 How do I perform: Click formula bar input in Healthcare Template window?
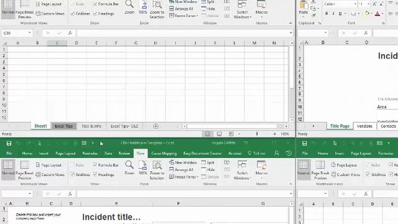pyautogui.click(x=182, y=194)
